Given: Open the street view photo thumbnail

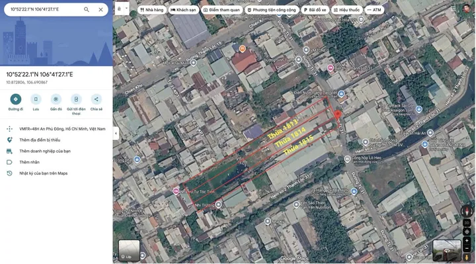Looking at the screenshot, I should coord(446,250).
